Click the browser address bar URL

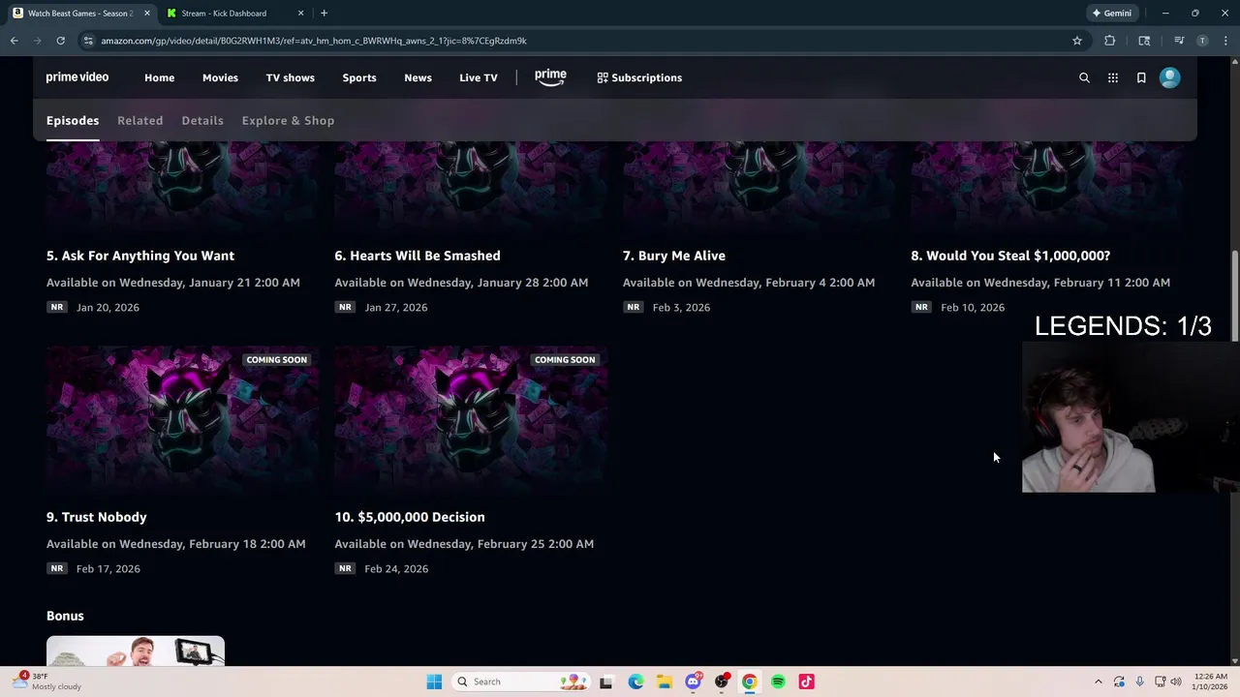point(314,41)
